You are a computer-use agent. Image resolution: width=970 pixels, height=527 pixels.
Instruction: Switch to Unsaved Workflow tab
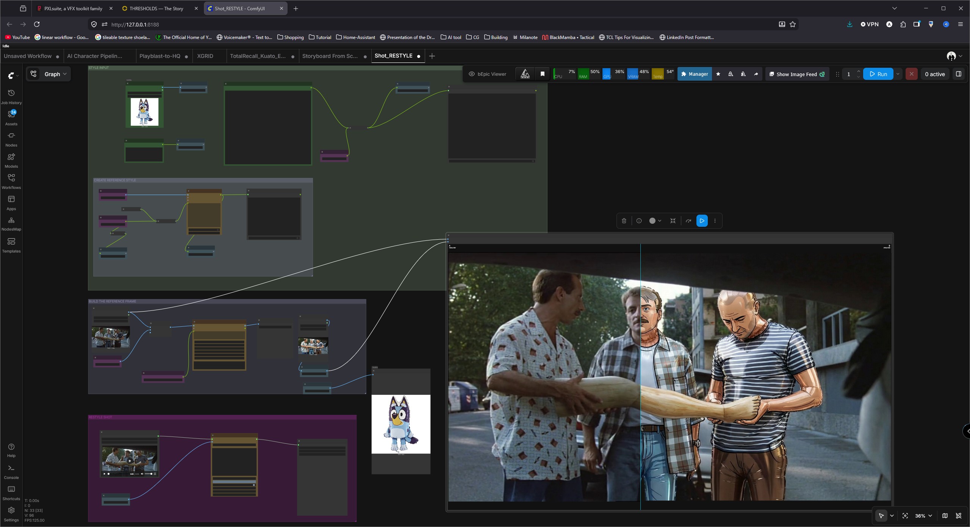(31, 56)
